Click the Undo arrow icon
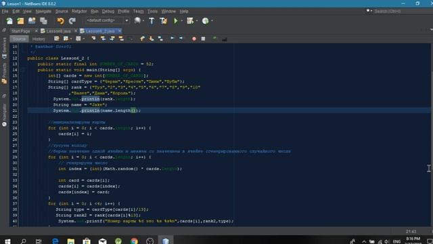Viewport: 433px width, 244px height. click(60, 21)
